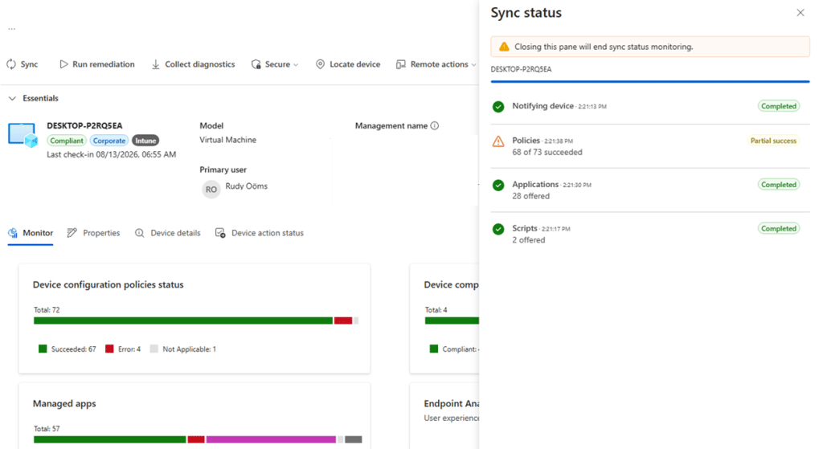Click the Corporate ownership badge
Viewport: 823px width, 449px height.
[x=109, y=141]
